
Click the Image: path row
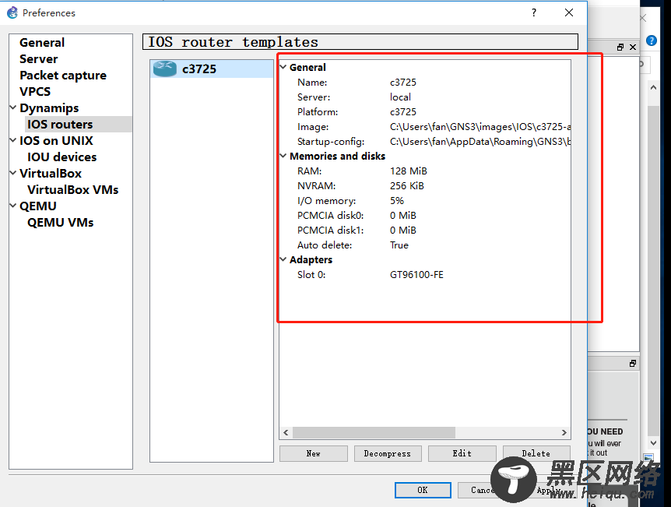[425, 127]
